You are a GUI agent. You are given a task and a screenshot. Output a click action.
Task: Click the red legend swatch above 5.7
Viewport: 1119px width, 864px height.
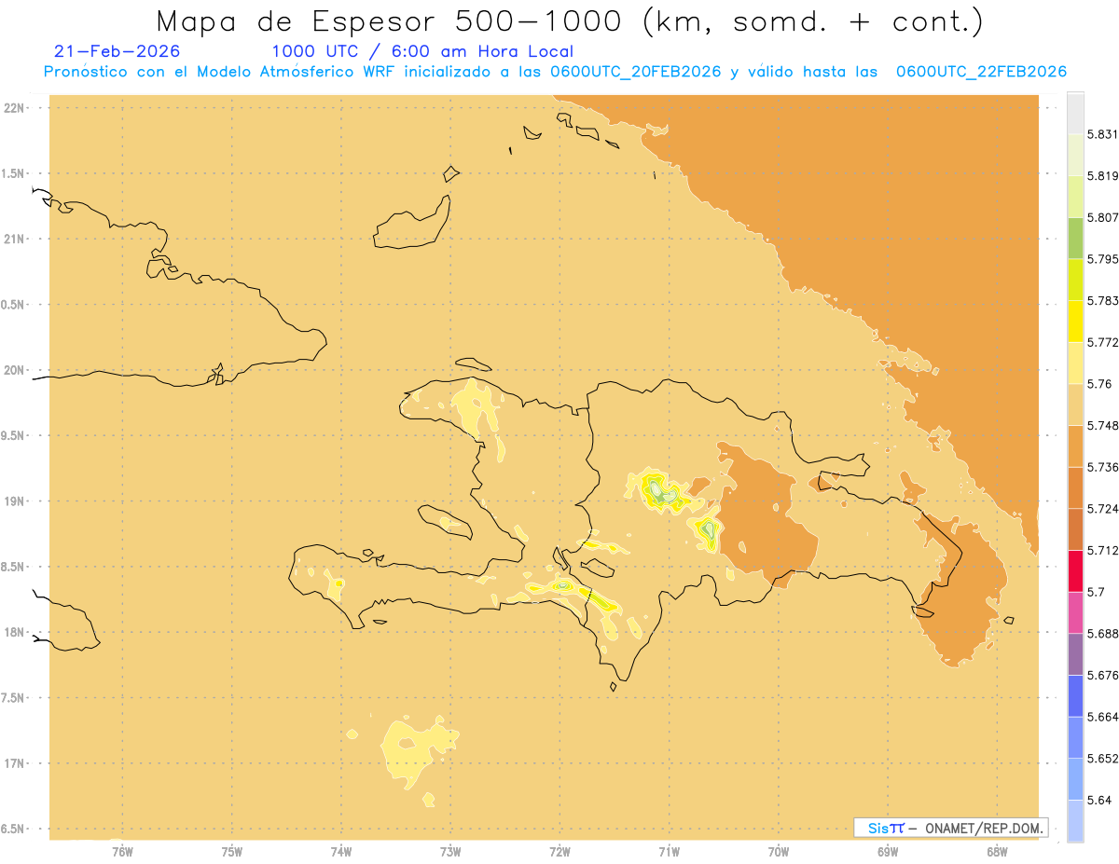1075,570
